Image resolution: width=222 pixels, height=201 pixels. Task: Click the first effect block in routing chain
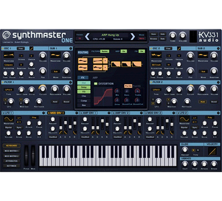coord(116,64)
